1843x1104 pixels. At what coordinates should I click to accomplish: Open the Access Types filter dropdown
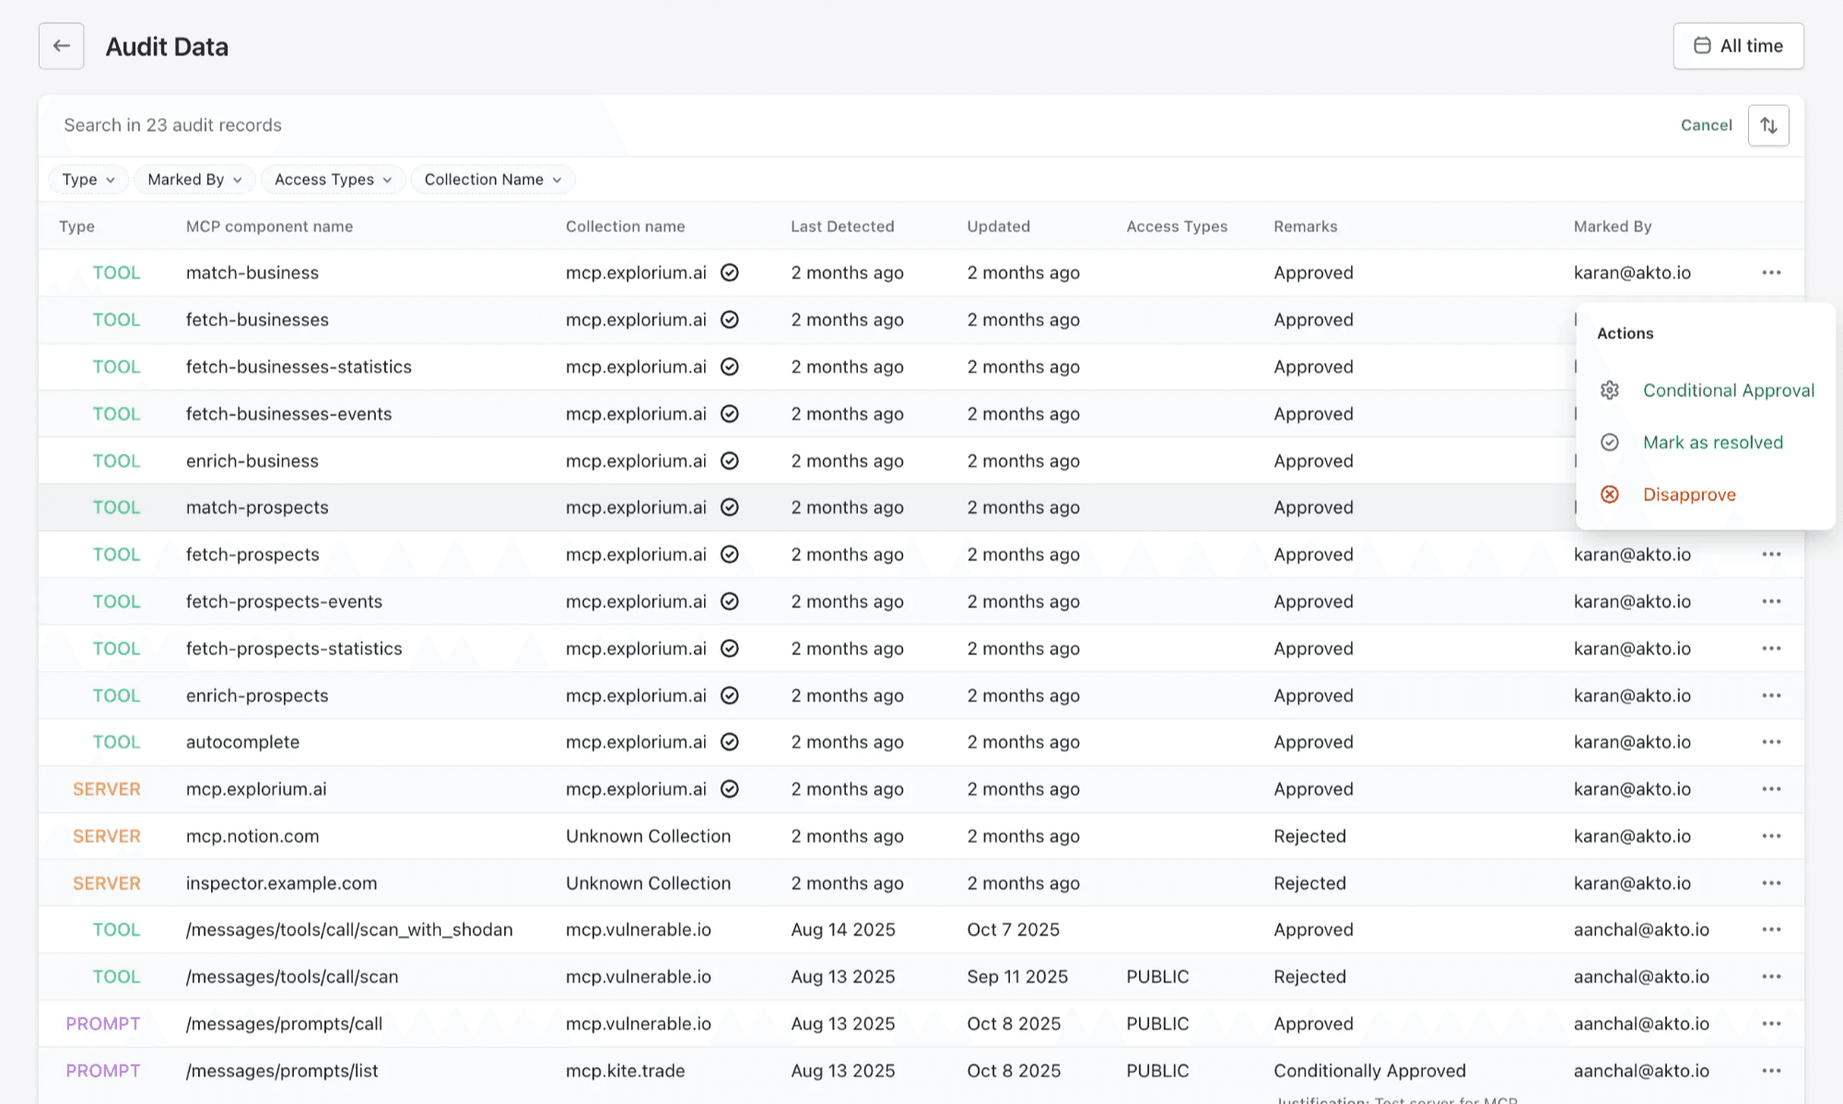pyautogui.click(x=332, y=179)
